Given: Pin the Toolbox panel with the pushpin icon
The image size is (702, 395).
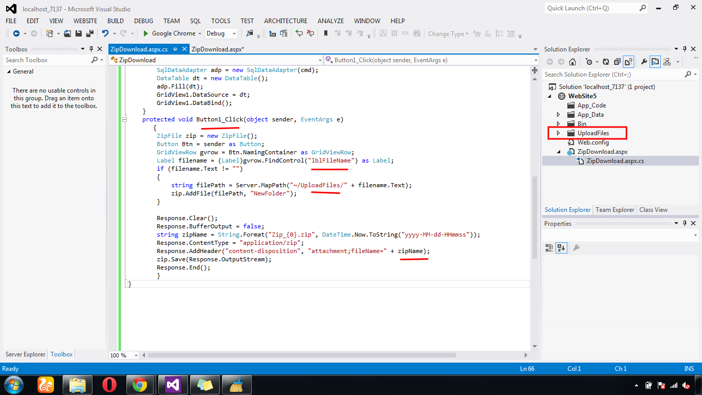Looking at the screenshot, I should (x=91, y=49).
